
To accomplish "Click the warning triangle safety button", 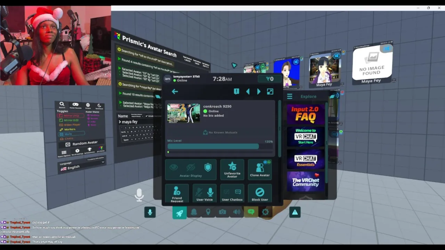I will tap(295, 212).
